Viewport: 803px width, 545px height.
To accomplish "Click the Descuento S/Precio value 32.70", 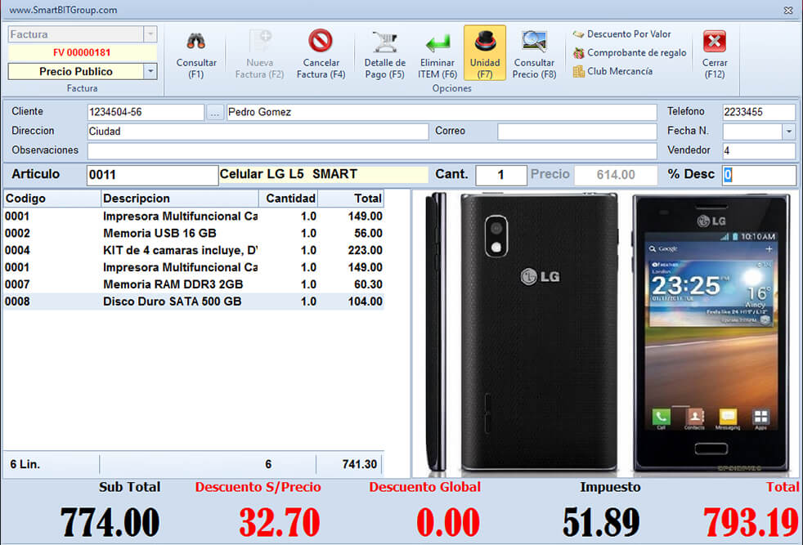I will (280, 522).
